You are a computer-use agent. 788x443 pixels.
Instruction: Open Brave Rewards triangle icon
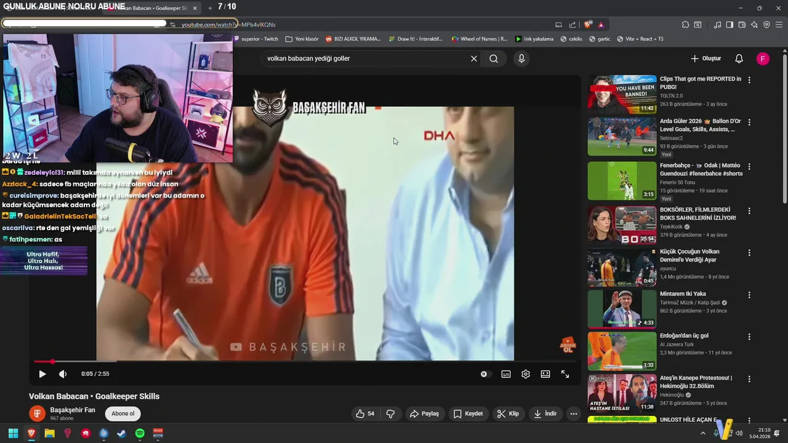(x=601, y=25)
